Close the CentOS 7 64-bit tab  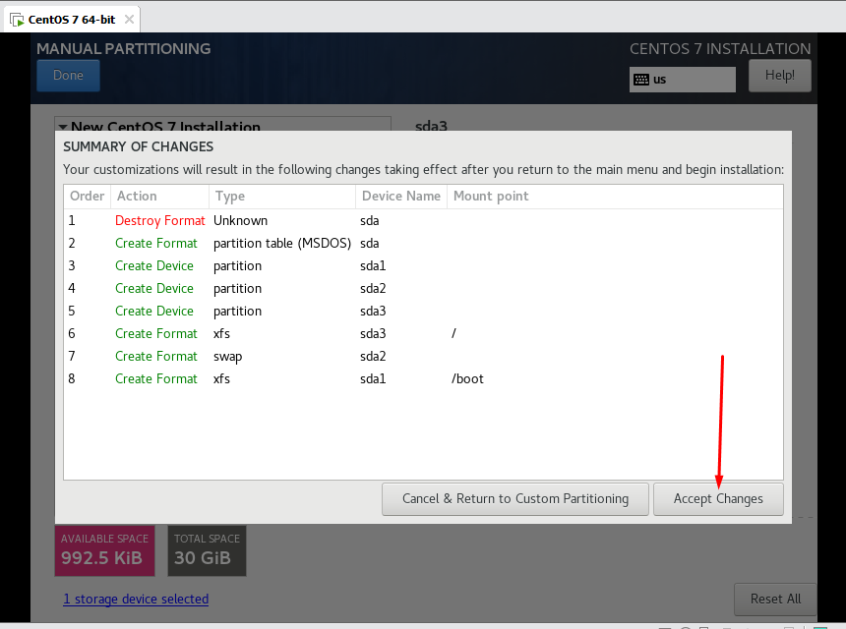[x=129, y=20]
